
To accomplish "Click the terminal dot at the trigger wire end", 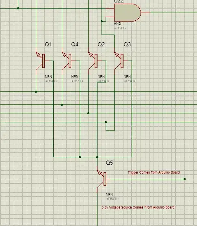I will (185, 179).
